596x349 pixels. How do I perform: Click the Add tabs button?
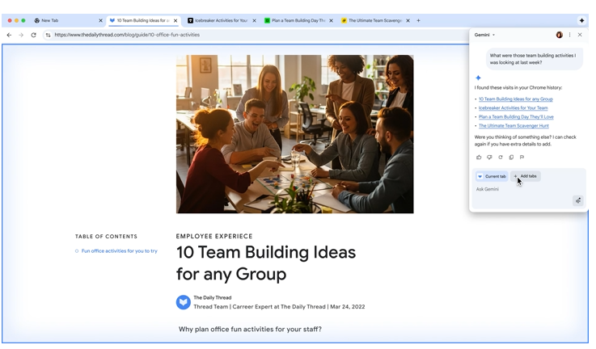point(526,176)
